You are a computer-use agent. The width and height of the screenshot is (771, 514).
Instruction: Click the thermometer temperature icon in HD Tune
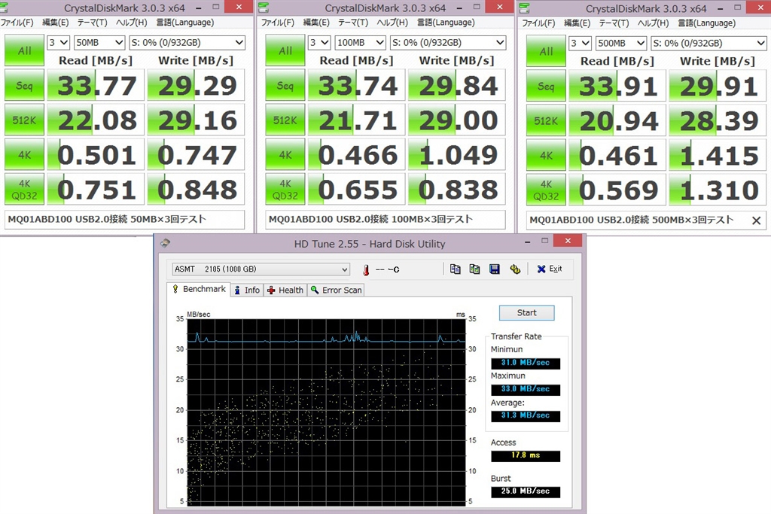[x=366, y=269]
